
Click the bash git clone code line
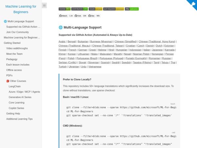point(121,108)
